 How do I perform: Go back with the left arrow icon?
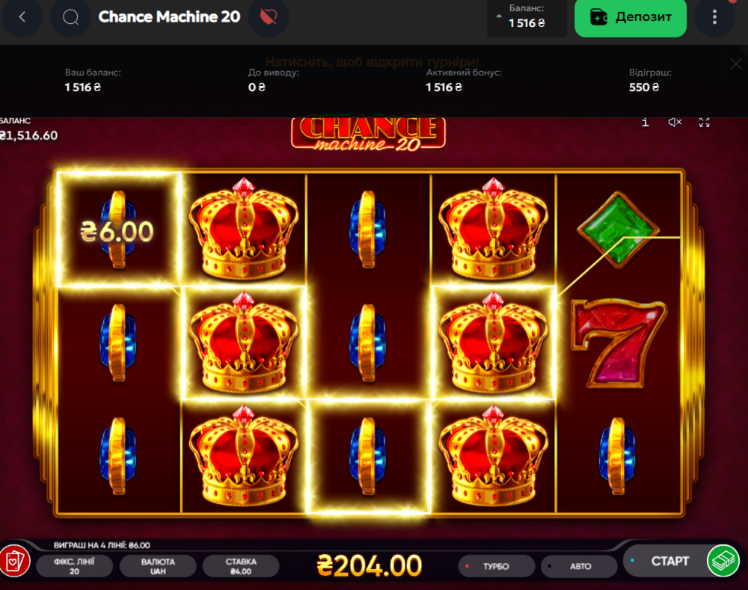tap(22, 17)
